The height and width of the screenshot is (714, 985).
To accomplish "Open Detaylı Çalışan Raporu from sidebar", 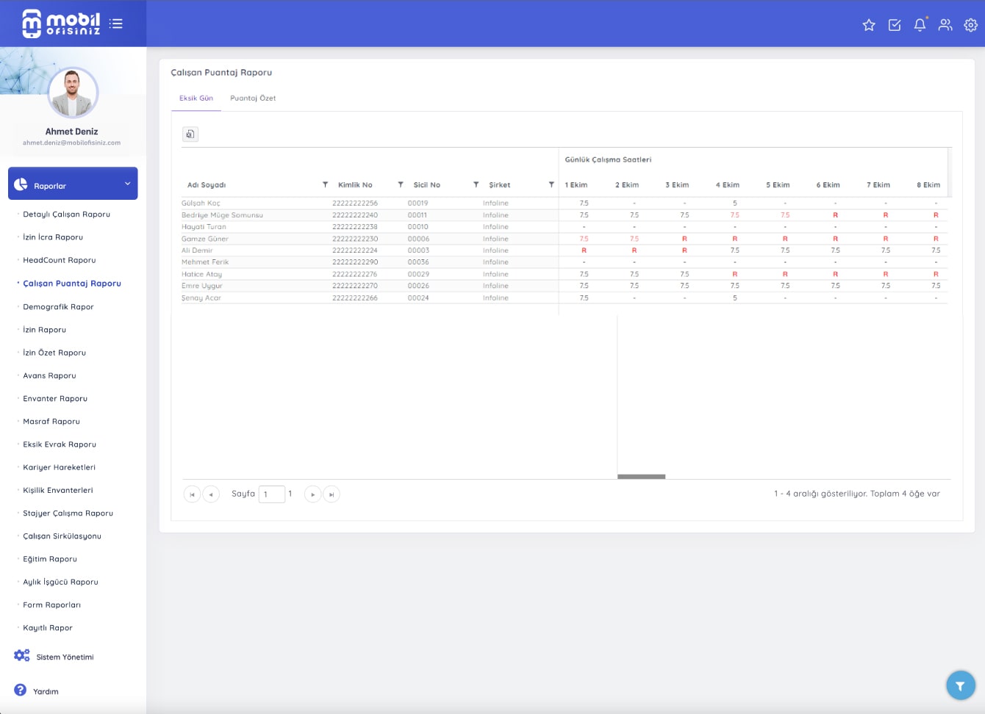I will 66,214.
